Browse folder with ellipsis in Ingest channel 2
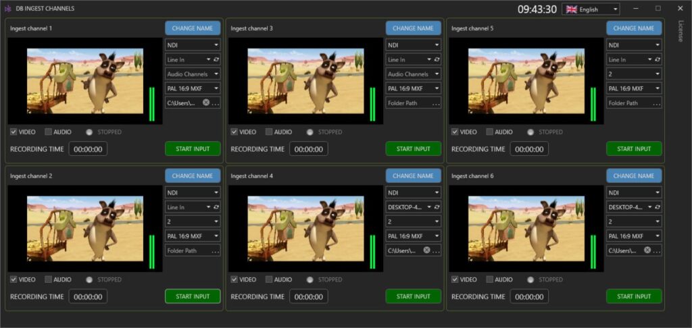 216,251
